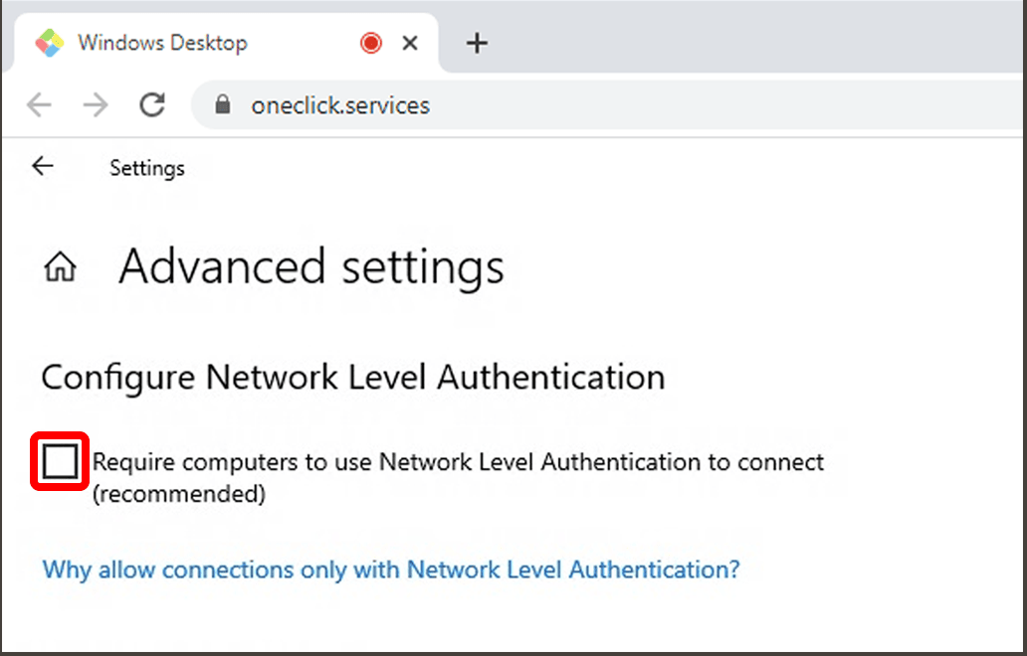The width and height of the screenshot is (1027, 656).
Task: Click Configure Network Level Authentication heading
Action: coord(352,378)
